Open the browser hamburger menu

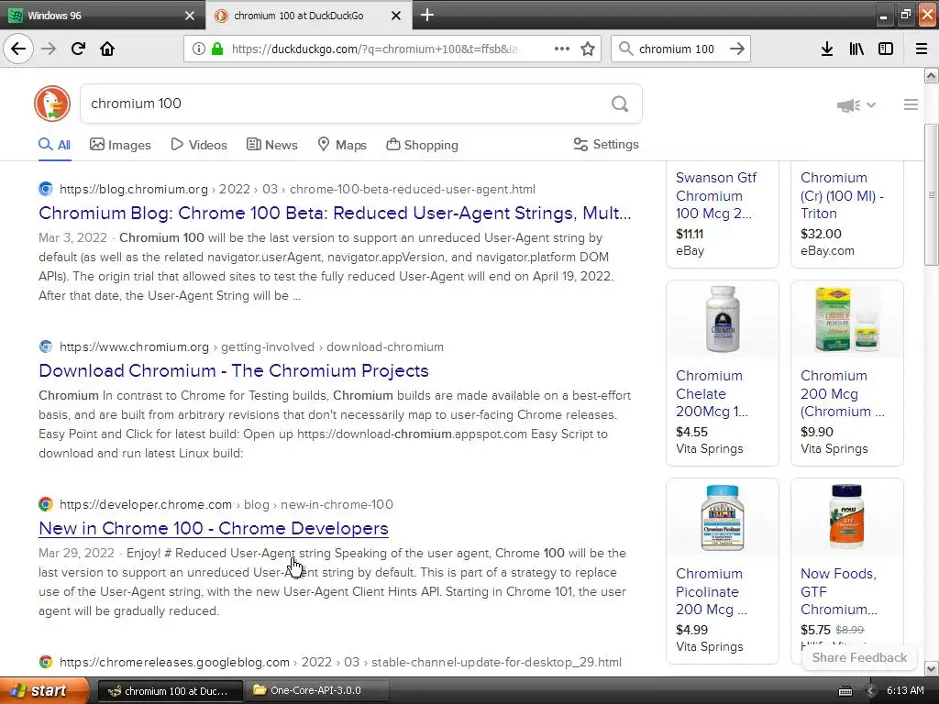pos(922,49)
